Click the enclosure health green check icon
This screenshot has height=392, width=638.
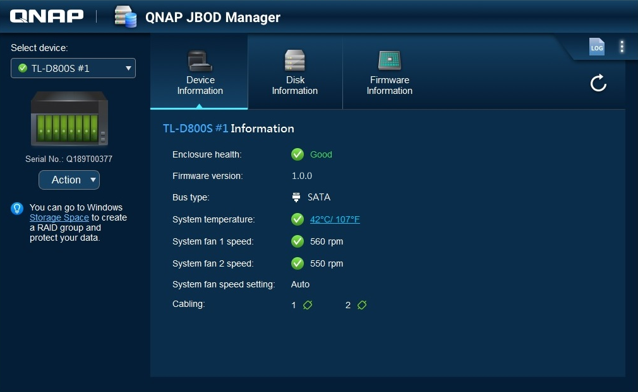click(298, 154)
